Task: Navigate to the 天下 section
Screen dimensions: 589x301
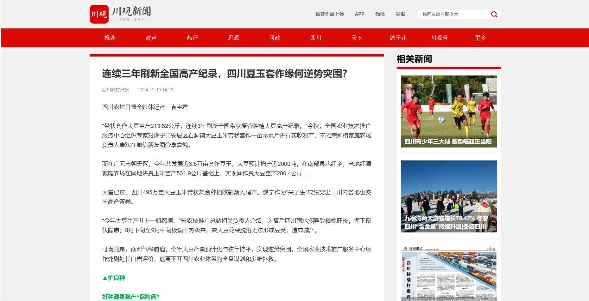Action: coord(357,38)
